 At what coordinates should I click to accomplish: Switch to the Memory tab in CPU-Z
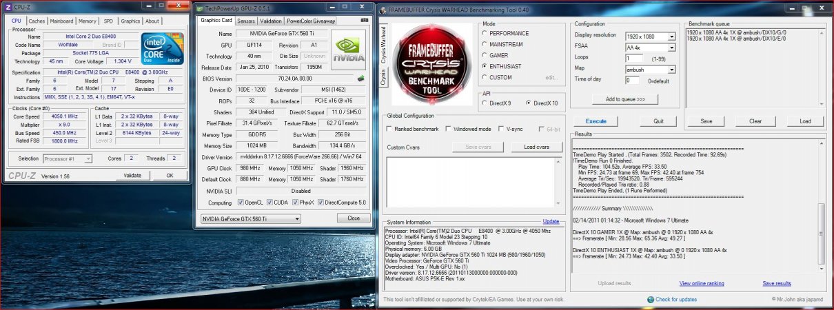(x=87, y=21)
